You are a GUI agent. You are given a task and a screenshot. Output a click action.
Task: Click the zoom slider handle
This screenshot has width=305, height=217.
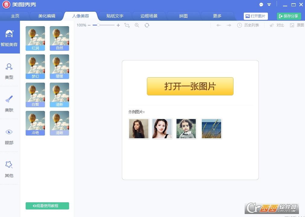coord(98,25)
